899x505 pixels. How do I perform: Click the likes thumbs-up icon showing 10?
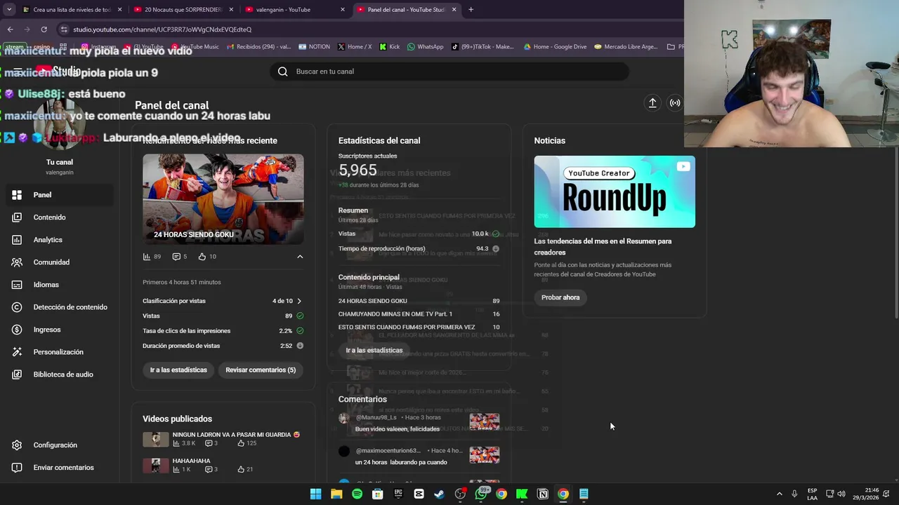click(x=202, y=257)
